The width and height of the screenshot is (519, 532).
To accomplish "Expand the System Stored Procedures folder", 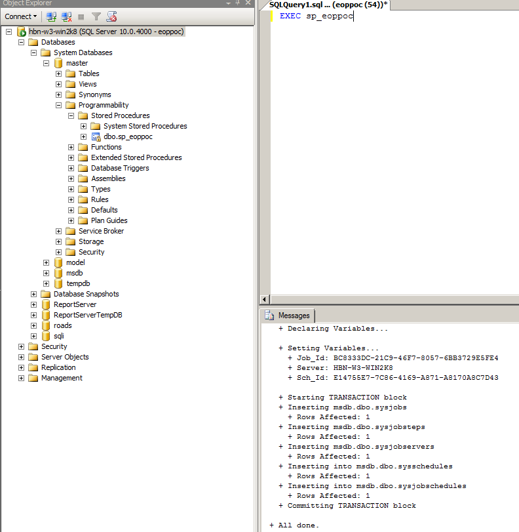I will tap(84, 126).
